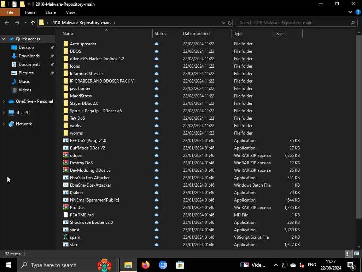Expand the ribbon with the chevron
This screenshot has width=362, height=272.
350,12
